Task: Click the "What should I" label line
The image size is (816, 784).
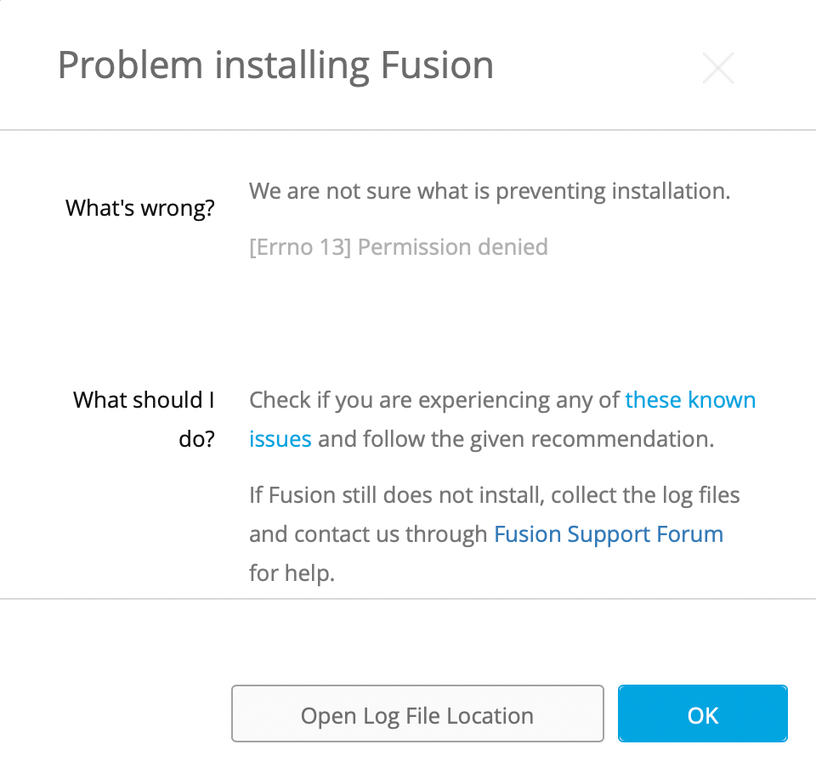Action: click(144, 400)
